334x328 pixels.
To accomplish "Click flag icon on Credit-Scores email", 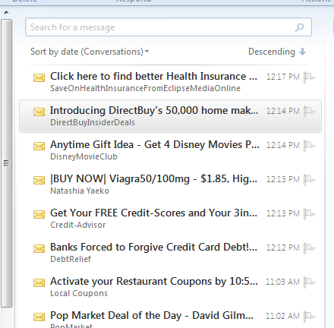I will point(309,213).
